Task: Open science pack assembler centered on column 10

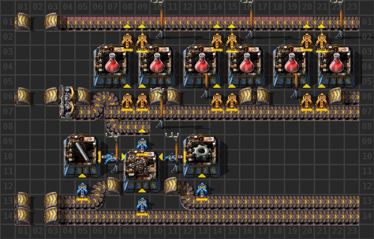Action: [157, 67]
